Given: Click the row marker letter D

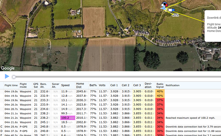Looking at the screenshot, I should (x=1, y=131).
